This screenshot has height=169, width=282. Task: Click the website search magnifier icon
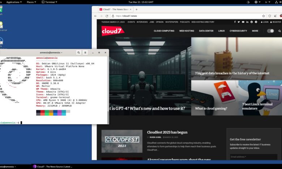click(x=279, y=31)
